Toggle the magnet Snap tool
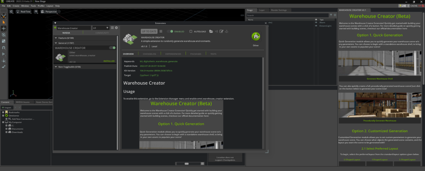This screenshot has height=171, width=425. (4, 48)
